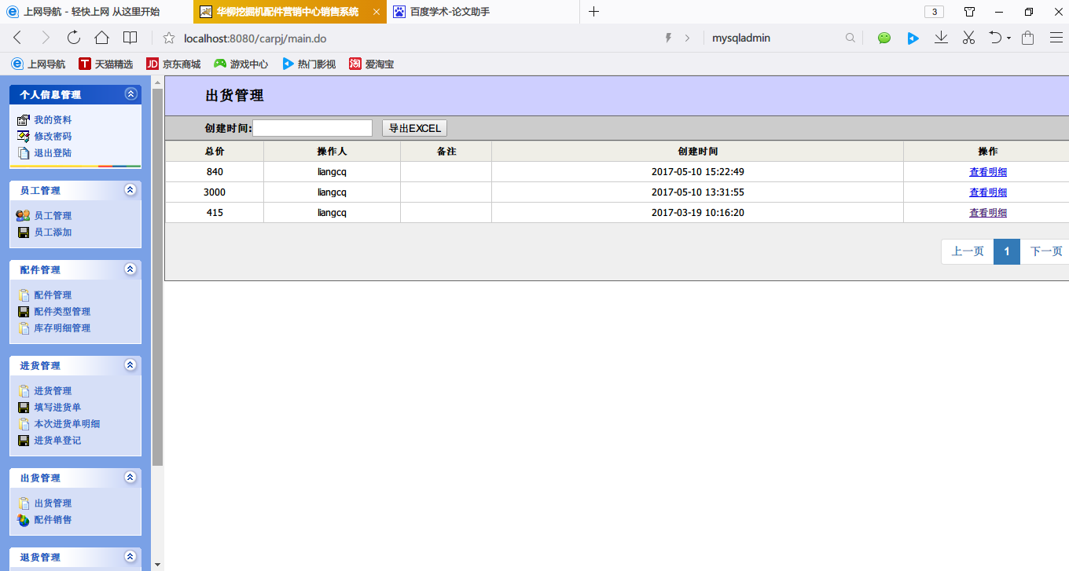
Task: Open new tab with plus icon
Action: coord(593,12)
